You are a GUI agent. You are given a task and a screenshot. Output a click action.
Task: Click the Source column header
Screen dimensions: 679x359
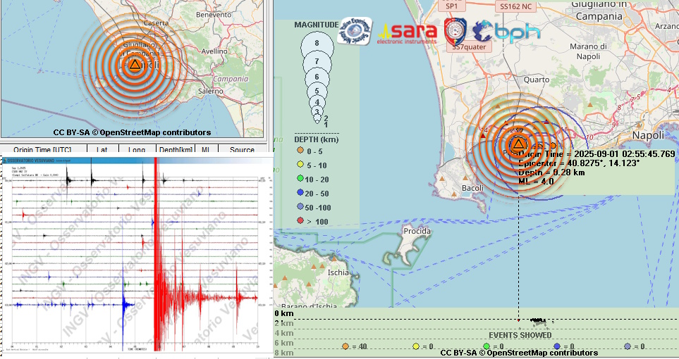click(242, 149)
